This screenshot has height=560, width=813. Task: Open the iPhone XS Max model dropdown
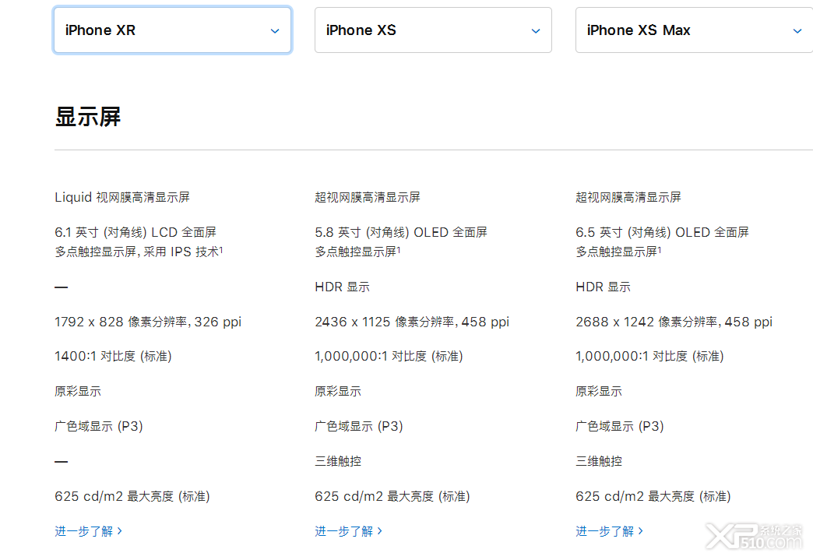(695, 30)
